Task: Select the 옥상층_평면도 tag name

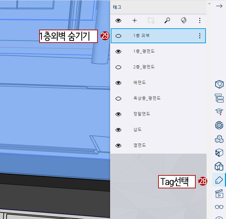Action: [x=147, y=98]
